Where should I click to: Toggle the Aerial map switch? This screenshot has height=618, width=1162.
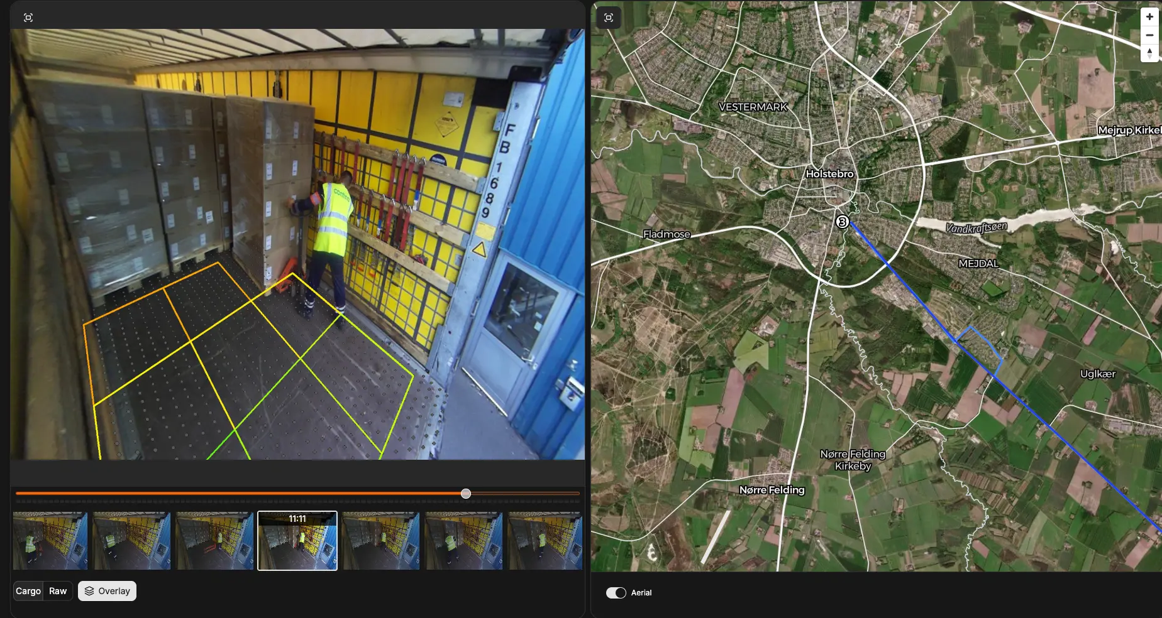(x=616, y=593)
